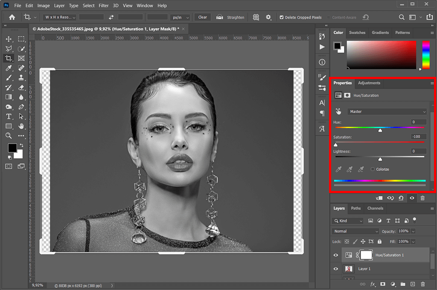Click the Straighten button
Image resolution: width=437 pixels, height=290 pixels.
point(230,17)
